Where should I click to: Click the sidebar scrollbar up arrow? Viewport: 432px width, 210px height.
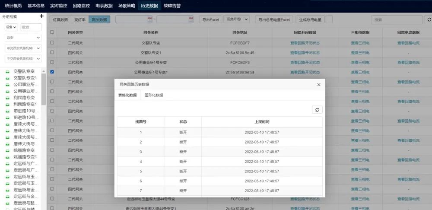tap(44, 71)
